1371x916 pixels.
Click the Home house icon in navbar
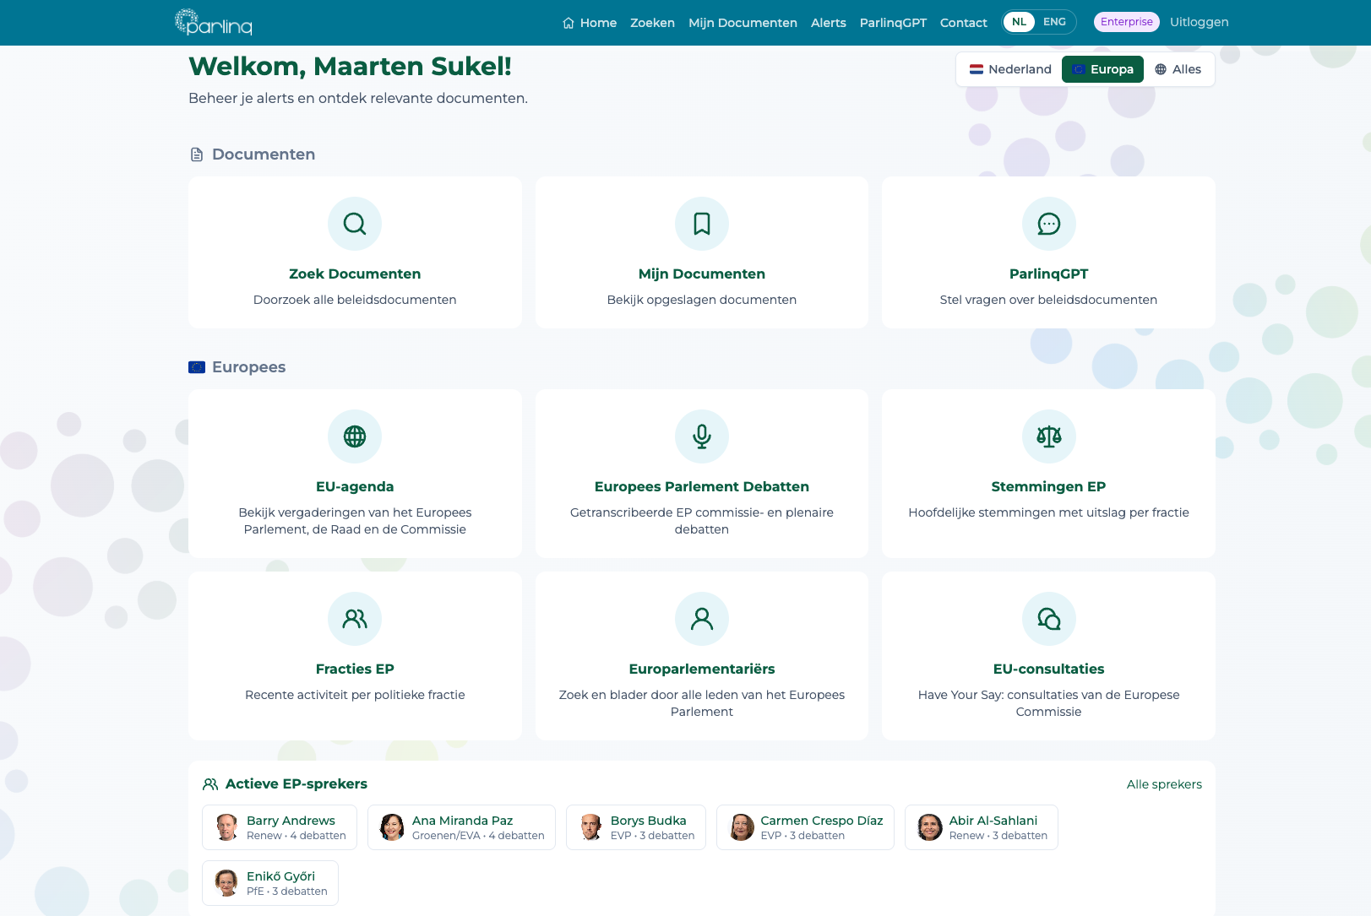click(569, 23)
